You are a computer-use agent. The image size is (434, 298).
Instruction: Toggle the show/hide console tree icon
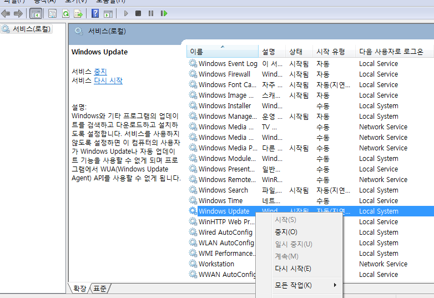coord(36,13)
